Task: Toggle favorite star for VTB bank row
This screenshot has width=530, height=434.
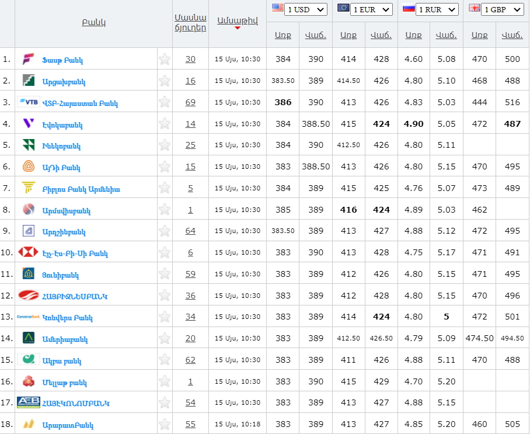Action: click(165, 102)
